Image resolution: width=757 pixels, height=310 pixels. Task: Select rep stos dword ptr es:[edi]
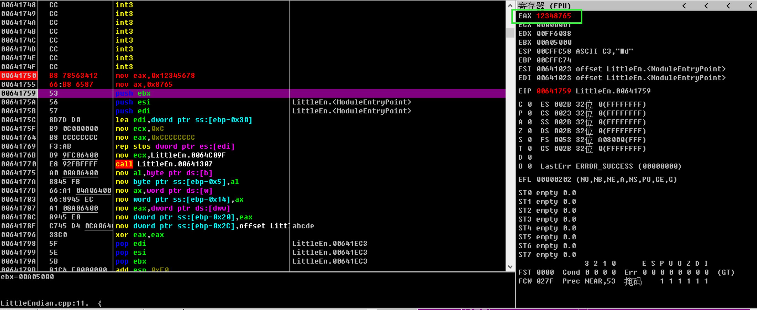tap(175, 146)
